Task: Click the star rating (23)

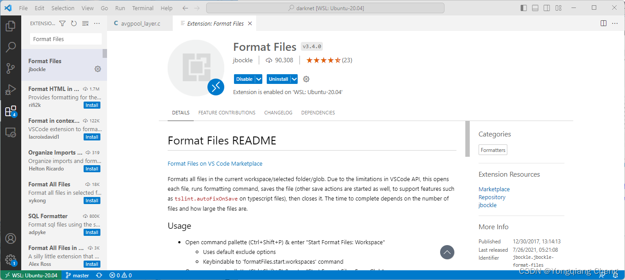Action: (x=329, y=60)
